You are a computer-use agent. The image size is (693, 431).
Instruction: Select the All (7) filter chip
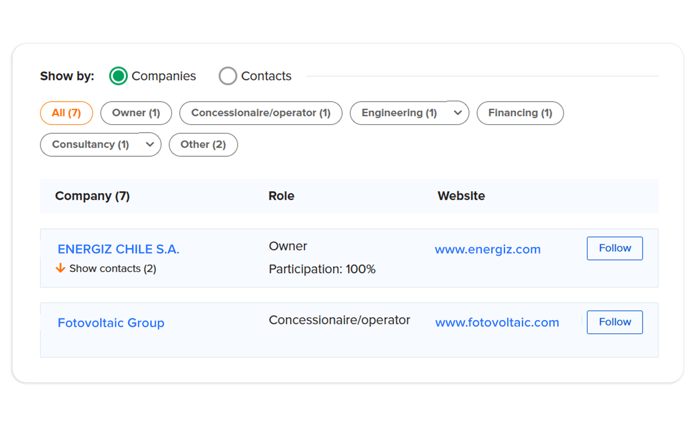[66, 113]
